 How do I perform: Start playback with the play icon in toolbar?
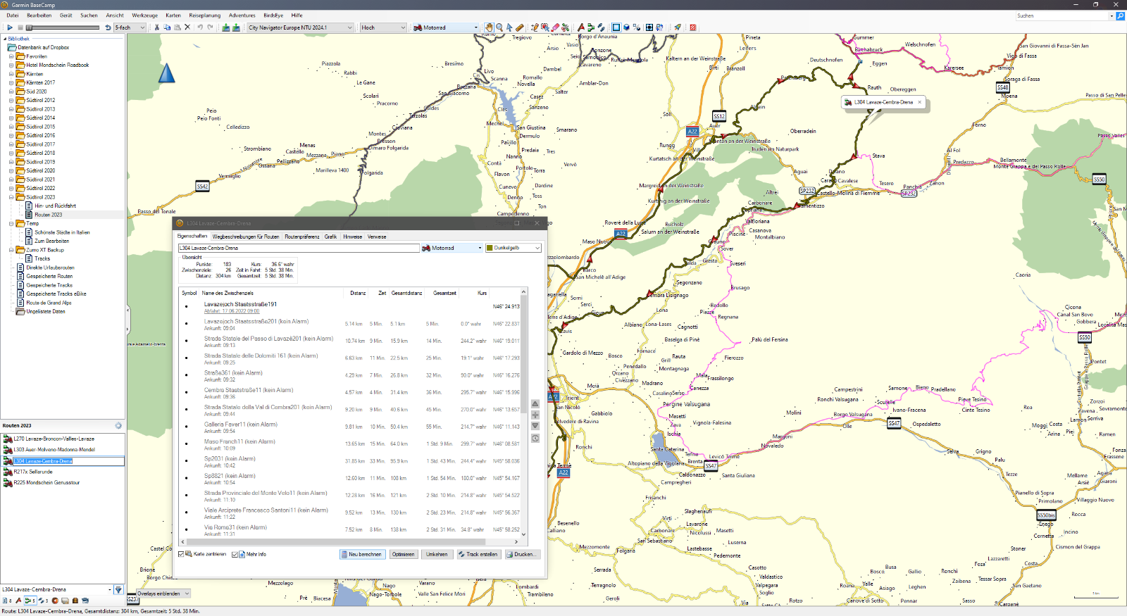pyautogui.click(x=10, y=27)
